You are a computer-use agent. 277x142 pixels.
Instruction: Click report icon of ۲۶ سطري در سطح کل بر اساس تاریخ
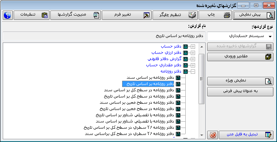(178, 128)
